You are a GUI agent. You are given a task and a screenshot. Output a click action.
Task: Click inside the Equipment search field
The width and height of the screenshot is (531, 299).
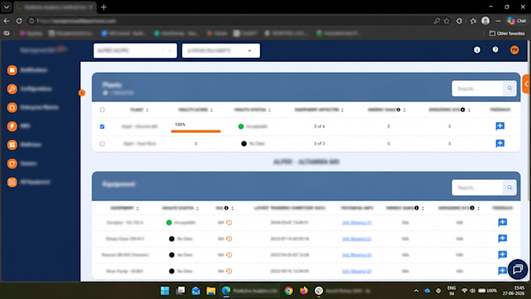(x=477, y=187)
